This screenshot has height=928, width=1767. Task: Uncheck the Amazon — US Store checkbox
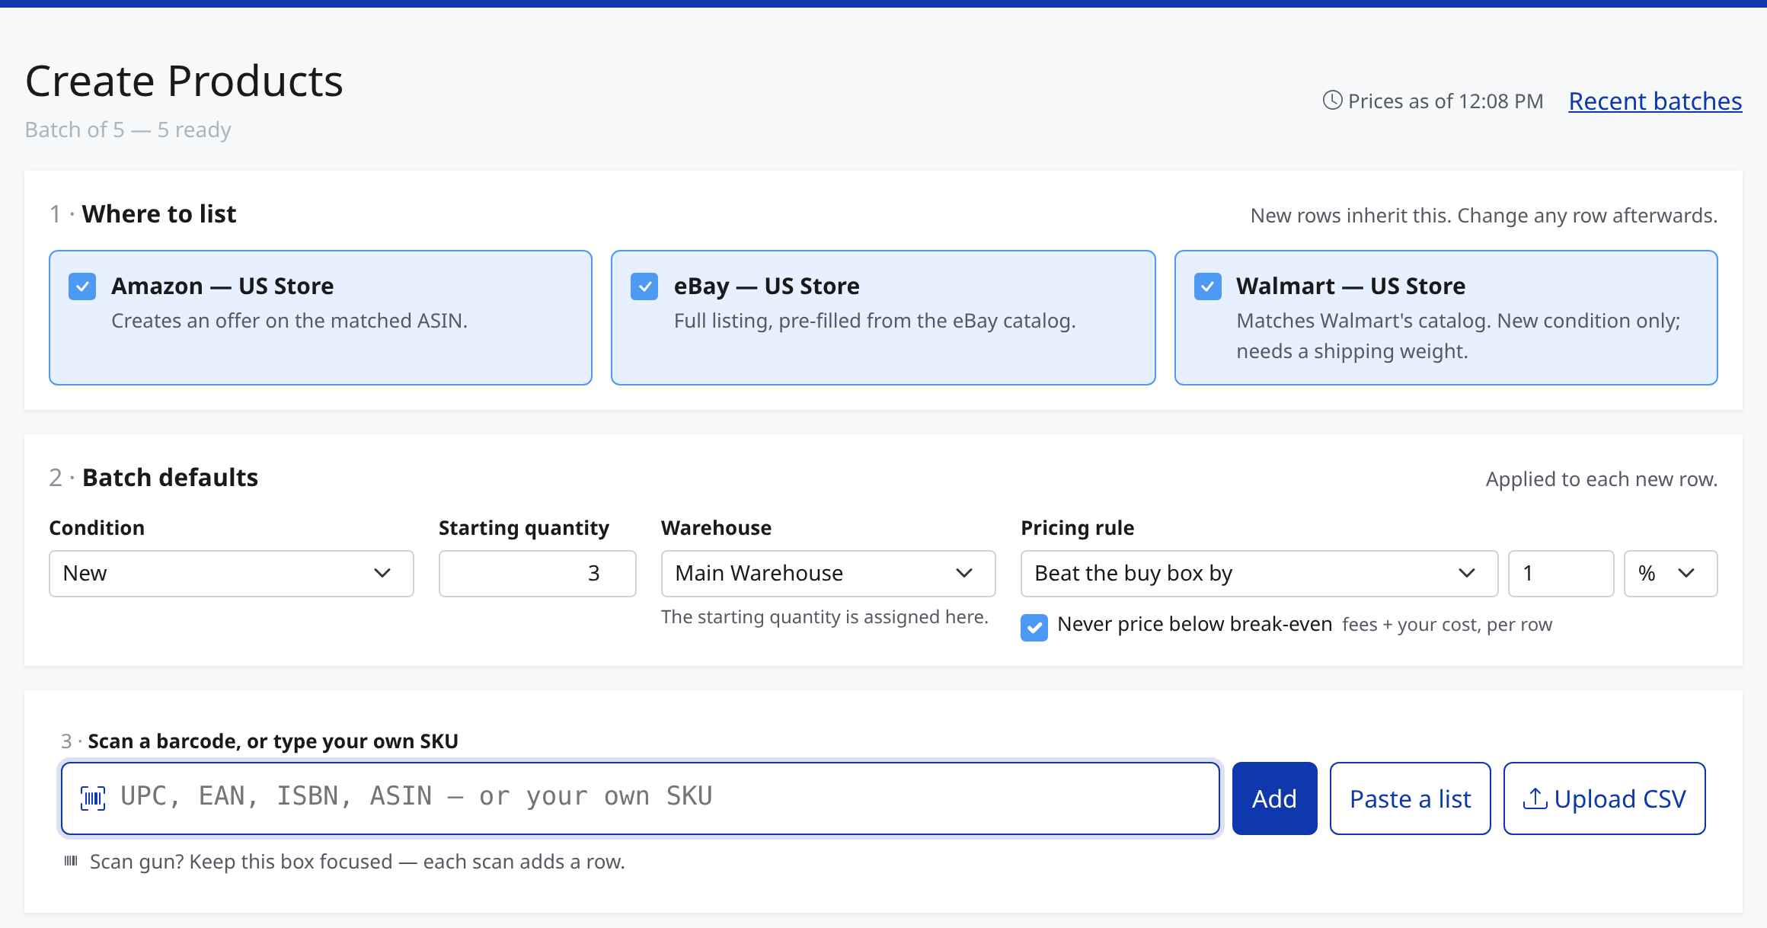(82, 286)
